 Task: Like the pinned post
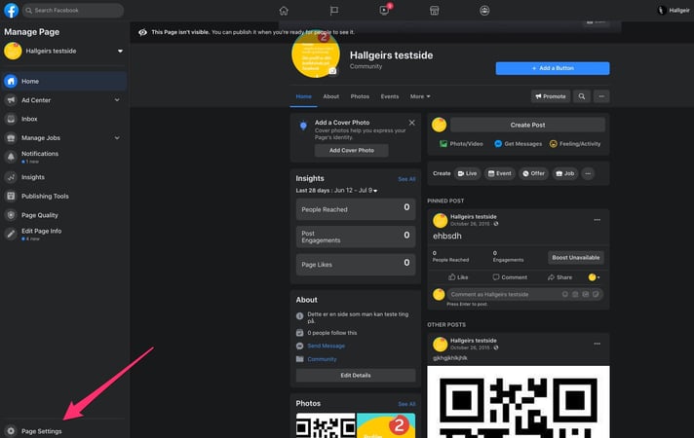458,277
